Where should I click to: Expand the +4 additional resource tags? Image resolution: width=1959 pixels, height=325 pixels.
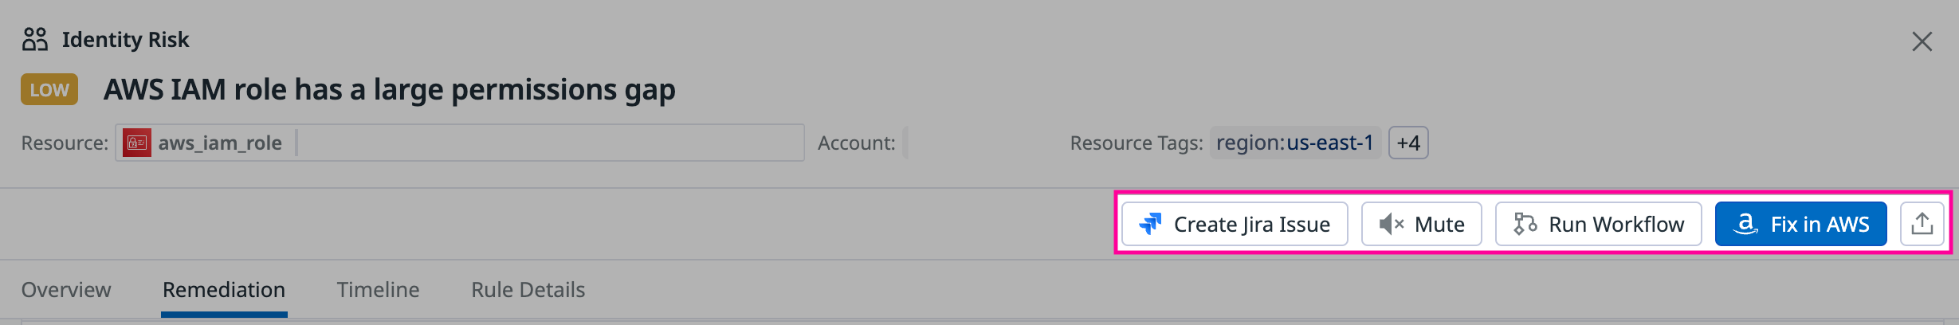[1408, 143]
